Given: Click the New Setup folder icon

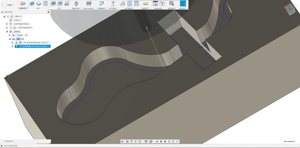Looking at the screenshot, I should (x=23, y=4).
